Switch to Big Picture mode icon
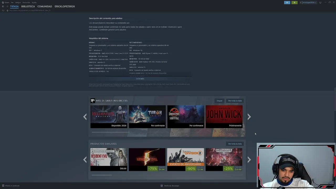Viewport: 336px width, 189px height. [320, 2]
